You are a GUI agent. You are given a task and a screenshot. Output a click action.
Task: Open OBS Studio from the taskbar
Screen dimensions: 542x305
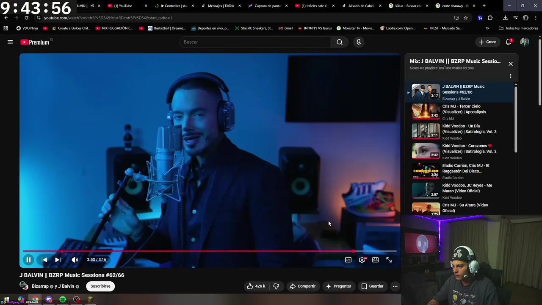(x=77, y=299)
